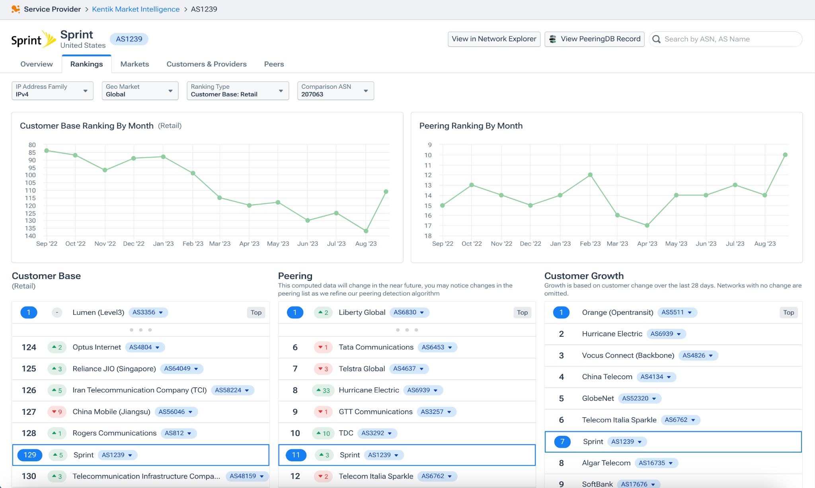Click the green up 33 indicator for Hurricane Electric
815x488 pixels.
pyautogui.click(x=323, y=390)
